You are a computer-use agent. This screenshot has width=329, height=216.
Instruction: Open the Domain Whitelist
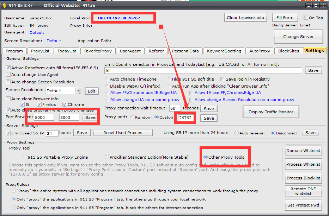pyautogui.click(x=303, y=151)
